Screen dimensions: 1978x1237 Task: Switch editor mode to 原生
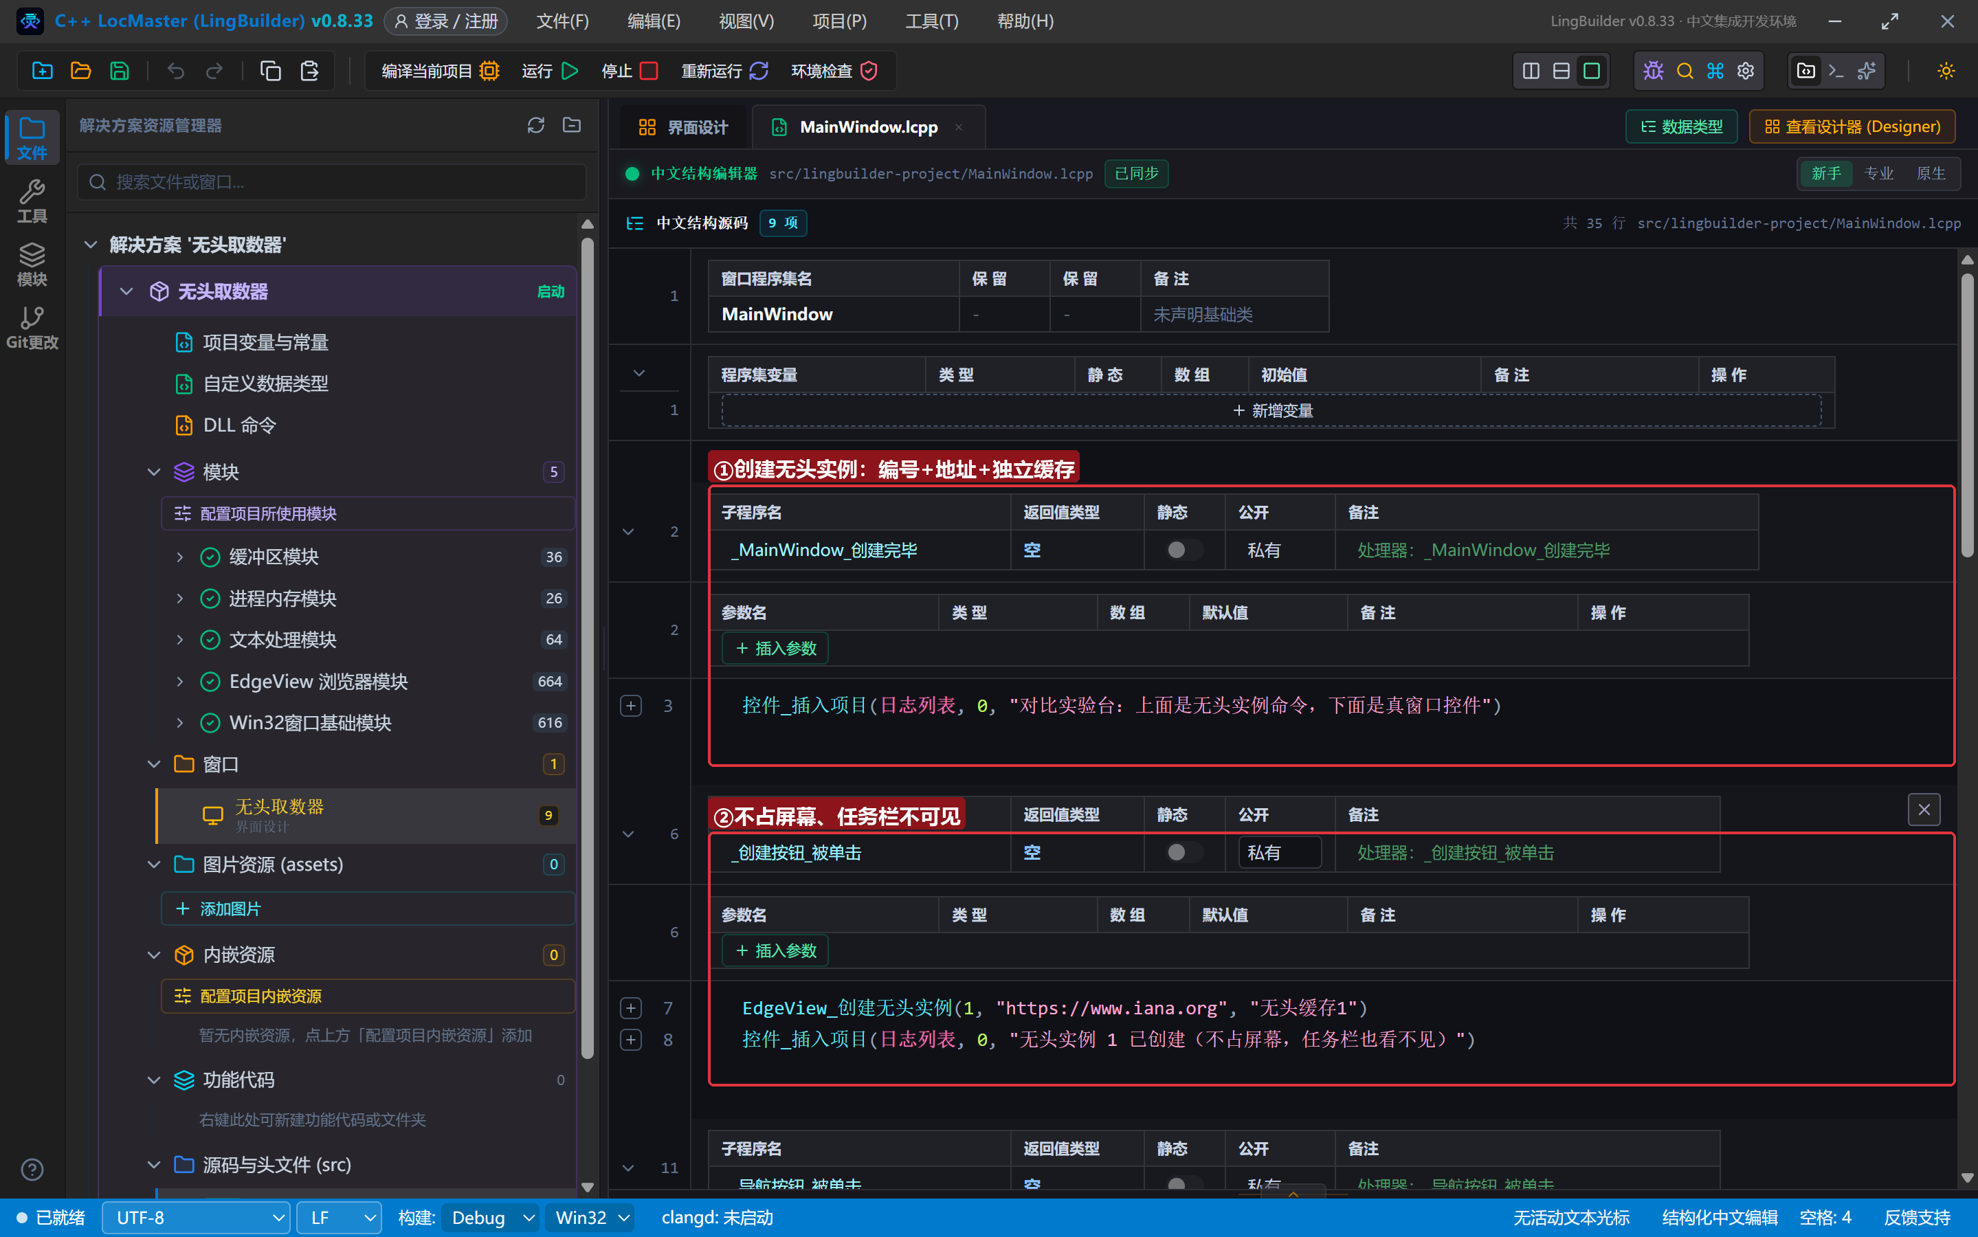(1931, 173)
